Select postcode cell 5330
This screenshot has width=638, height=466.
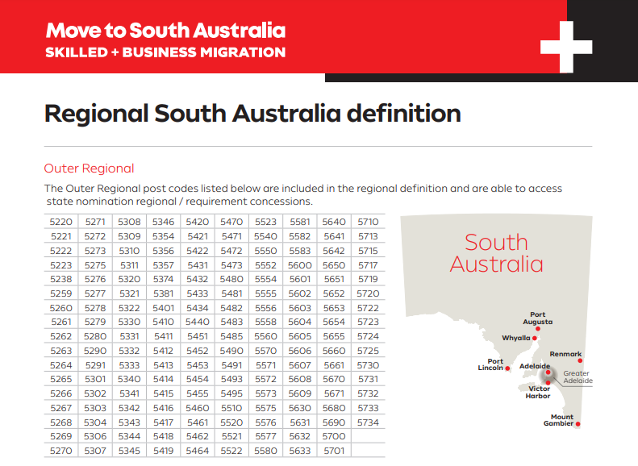[129, 322]
